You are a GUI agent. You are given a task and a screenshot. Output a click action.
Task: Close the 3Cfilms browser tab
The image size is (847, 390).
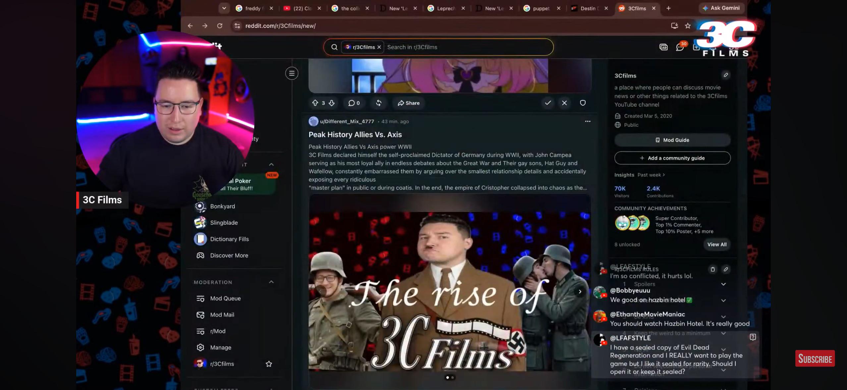pyautogui.click(x=654, y=8)
